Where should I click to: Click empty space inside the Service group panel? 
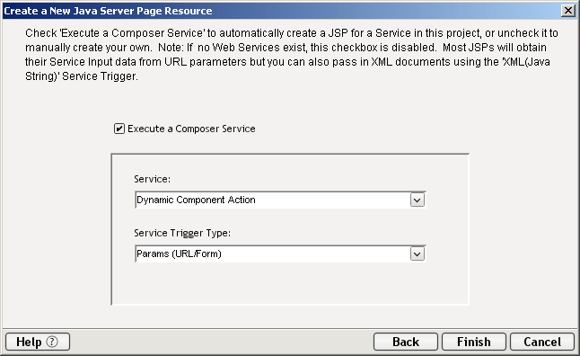pyautogui.click(x=290, y=283)
